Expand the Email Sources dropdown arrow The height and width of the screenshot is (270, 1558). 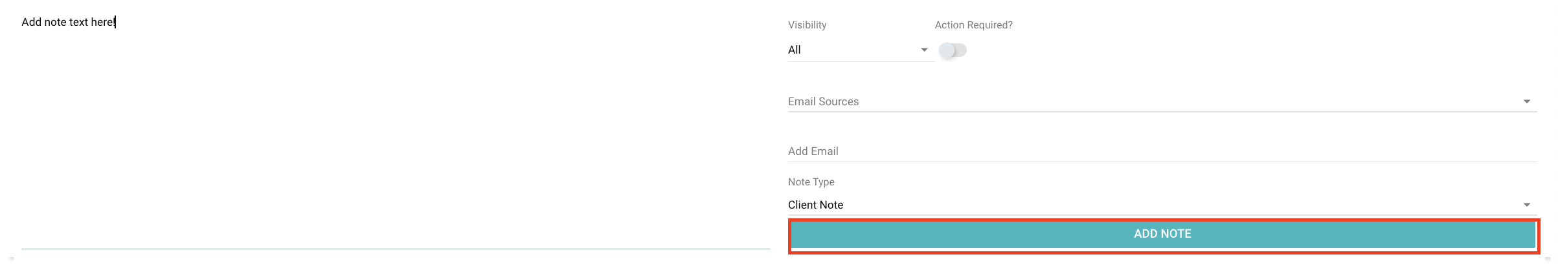click(x=1527, y=101)
